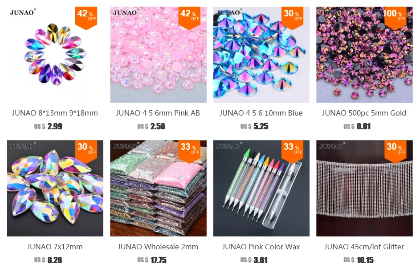
Task: View the wax picker pens product image
Action: tap(261, 188)
